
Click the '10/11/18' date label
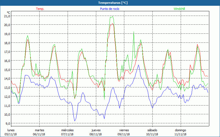click(x=152, y=134)
